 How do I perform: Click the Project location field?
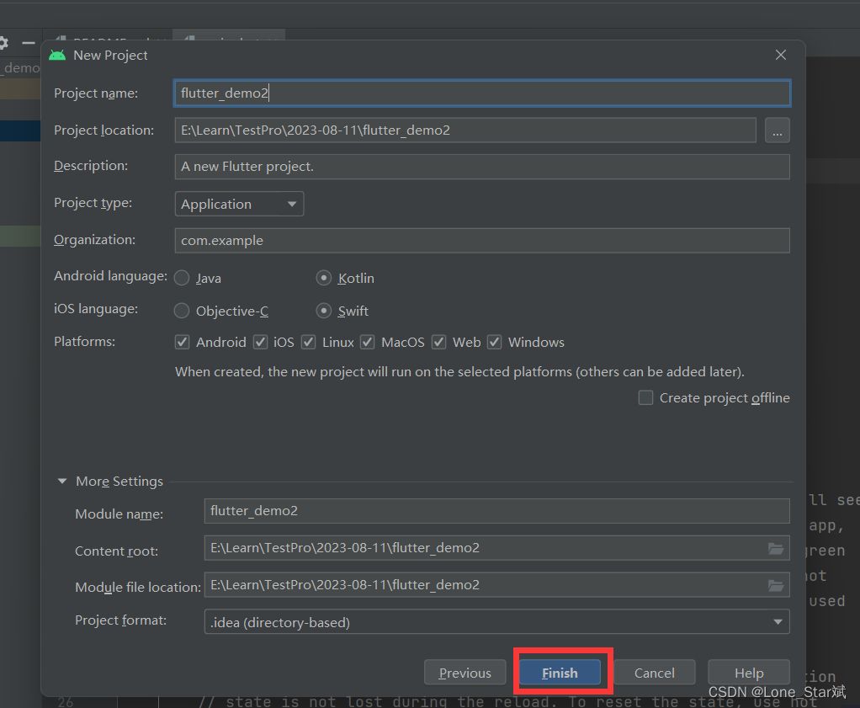coord(465,130)
